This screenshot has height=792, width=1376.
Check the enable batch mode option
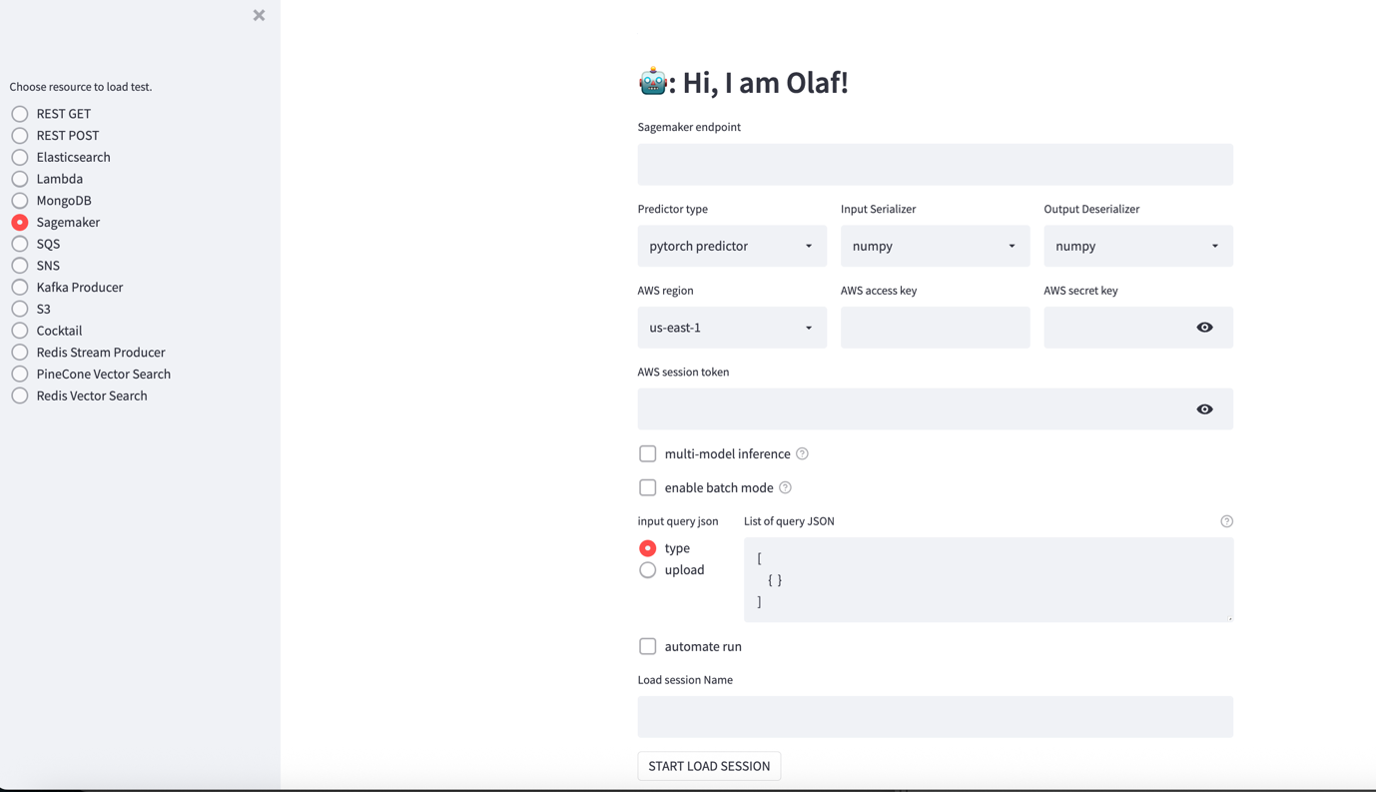click(x=647, y=487)
